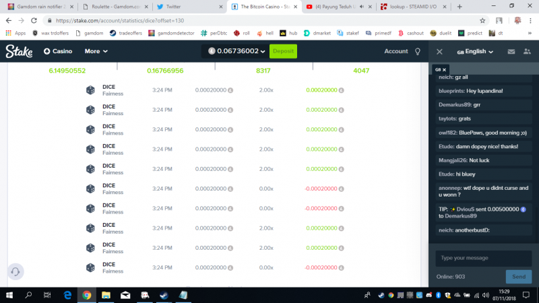Open the Casino menu item

coord(58,51)
